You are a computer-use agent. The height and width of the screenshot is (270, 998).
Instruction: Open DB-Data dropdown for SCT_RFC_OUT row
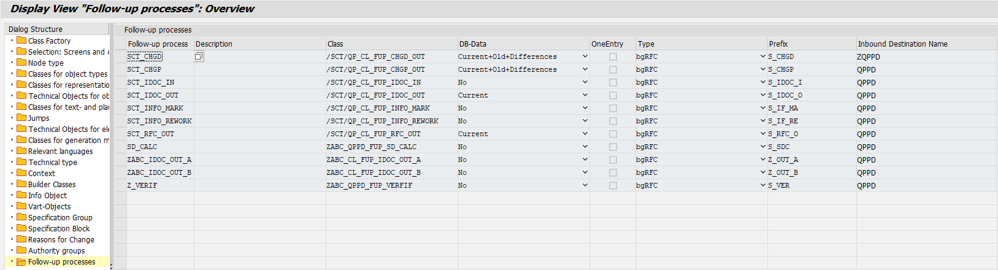[585, 134]
